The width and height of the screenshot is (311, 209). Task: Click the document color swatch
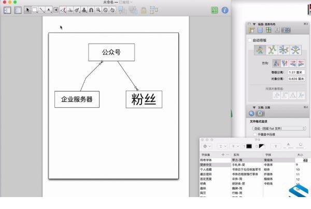click(262, 146)
